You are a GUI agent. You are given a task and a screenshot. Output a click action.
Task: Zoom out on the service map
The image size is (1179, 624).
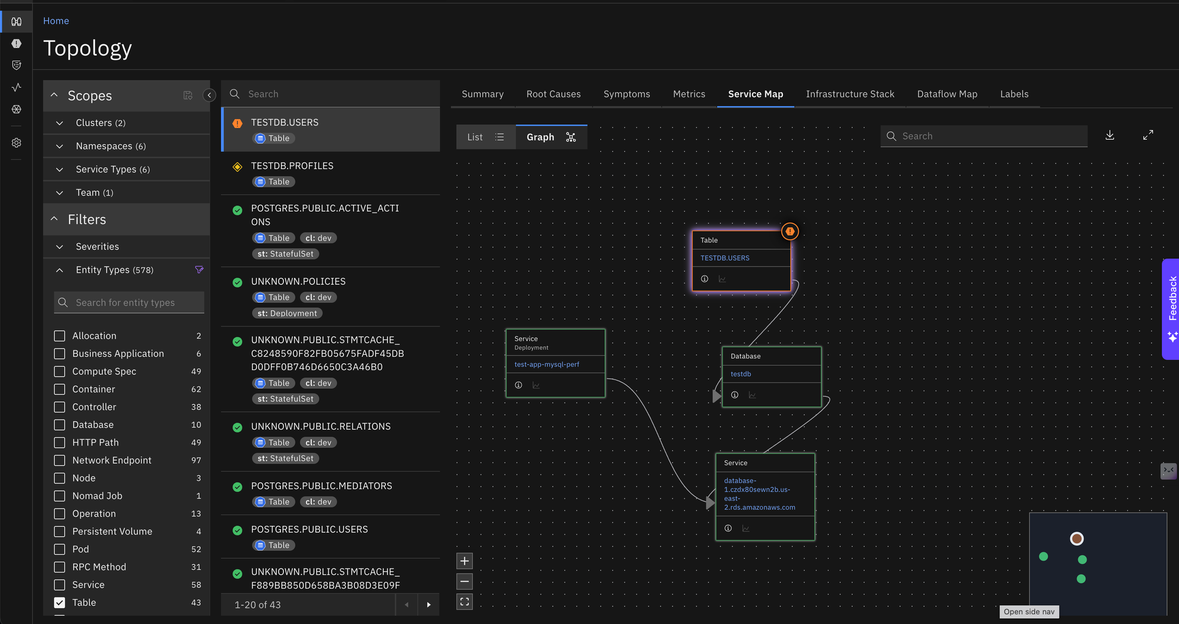pyautogui.click(x=465, y=582)
